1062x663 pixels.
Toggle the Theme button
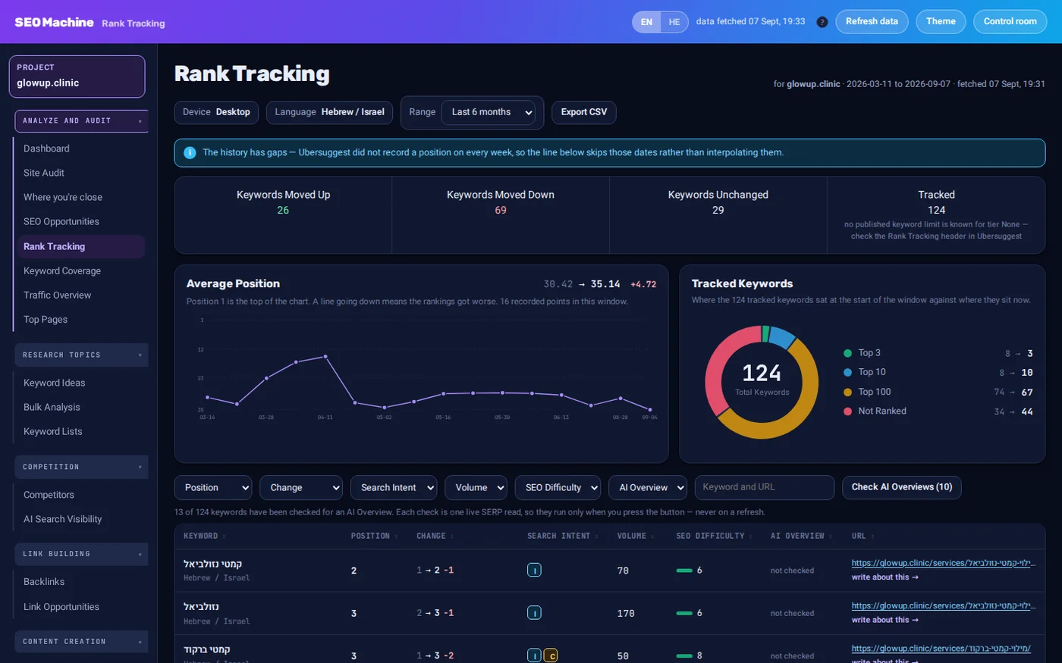click(x=941, y=21)
